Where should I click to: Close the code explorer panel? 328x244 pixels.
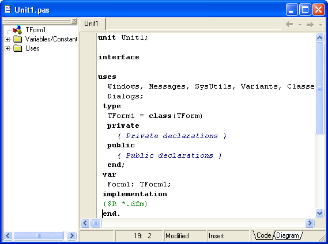74,21
